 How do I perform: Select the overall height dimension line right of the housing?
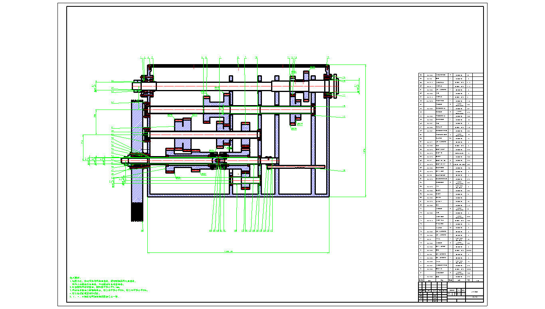point(365,131)
